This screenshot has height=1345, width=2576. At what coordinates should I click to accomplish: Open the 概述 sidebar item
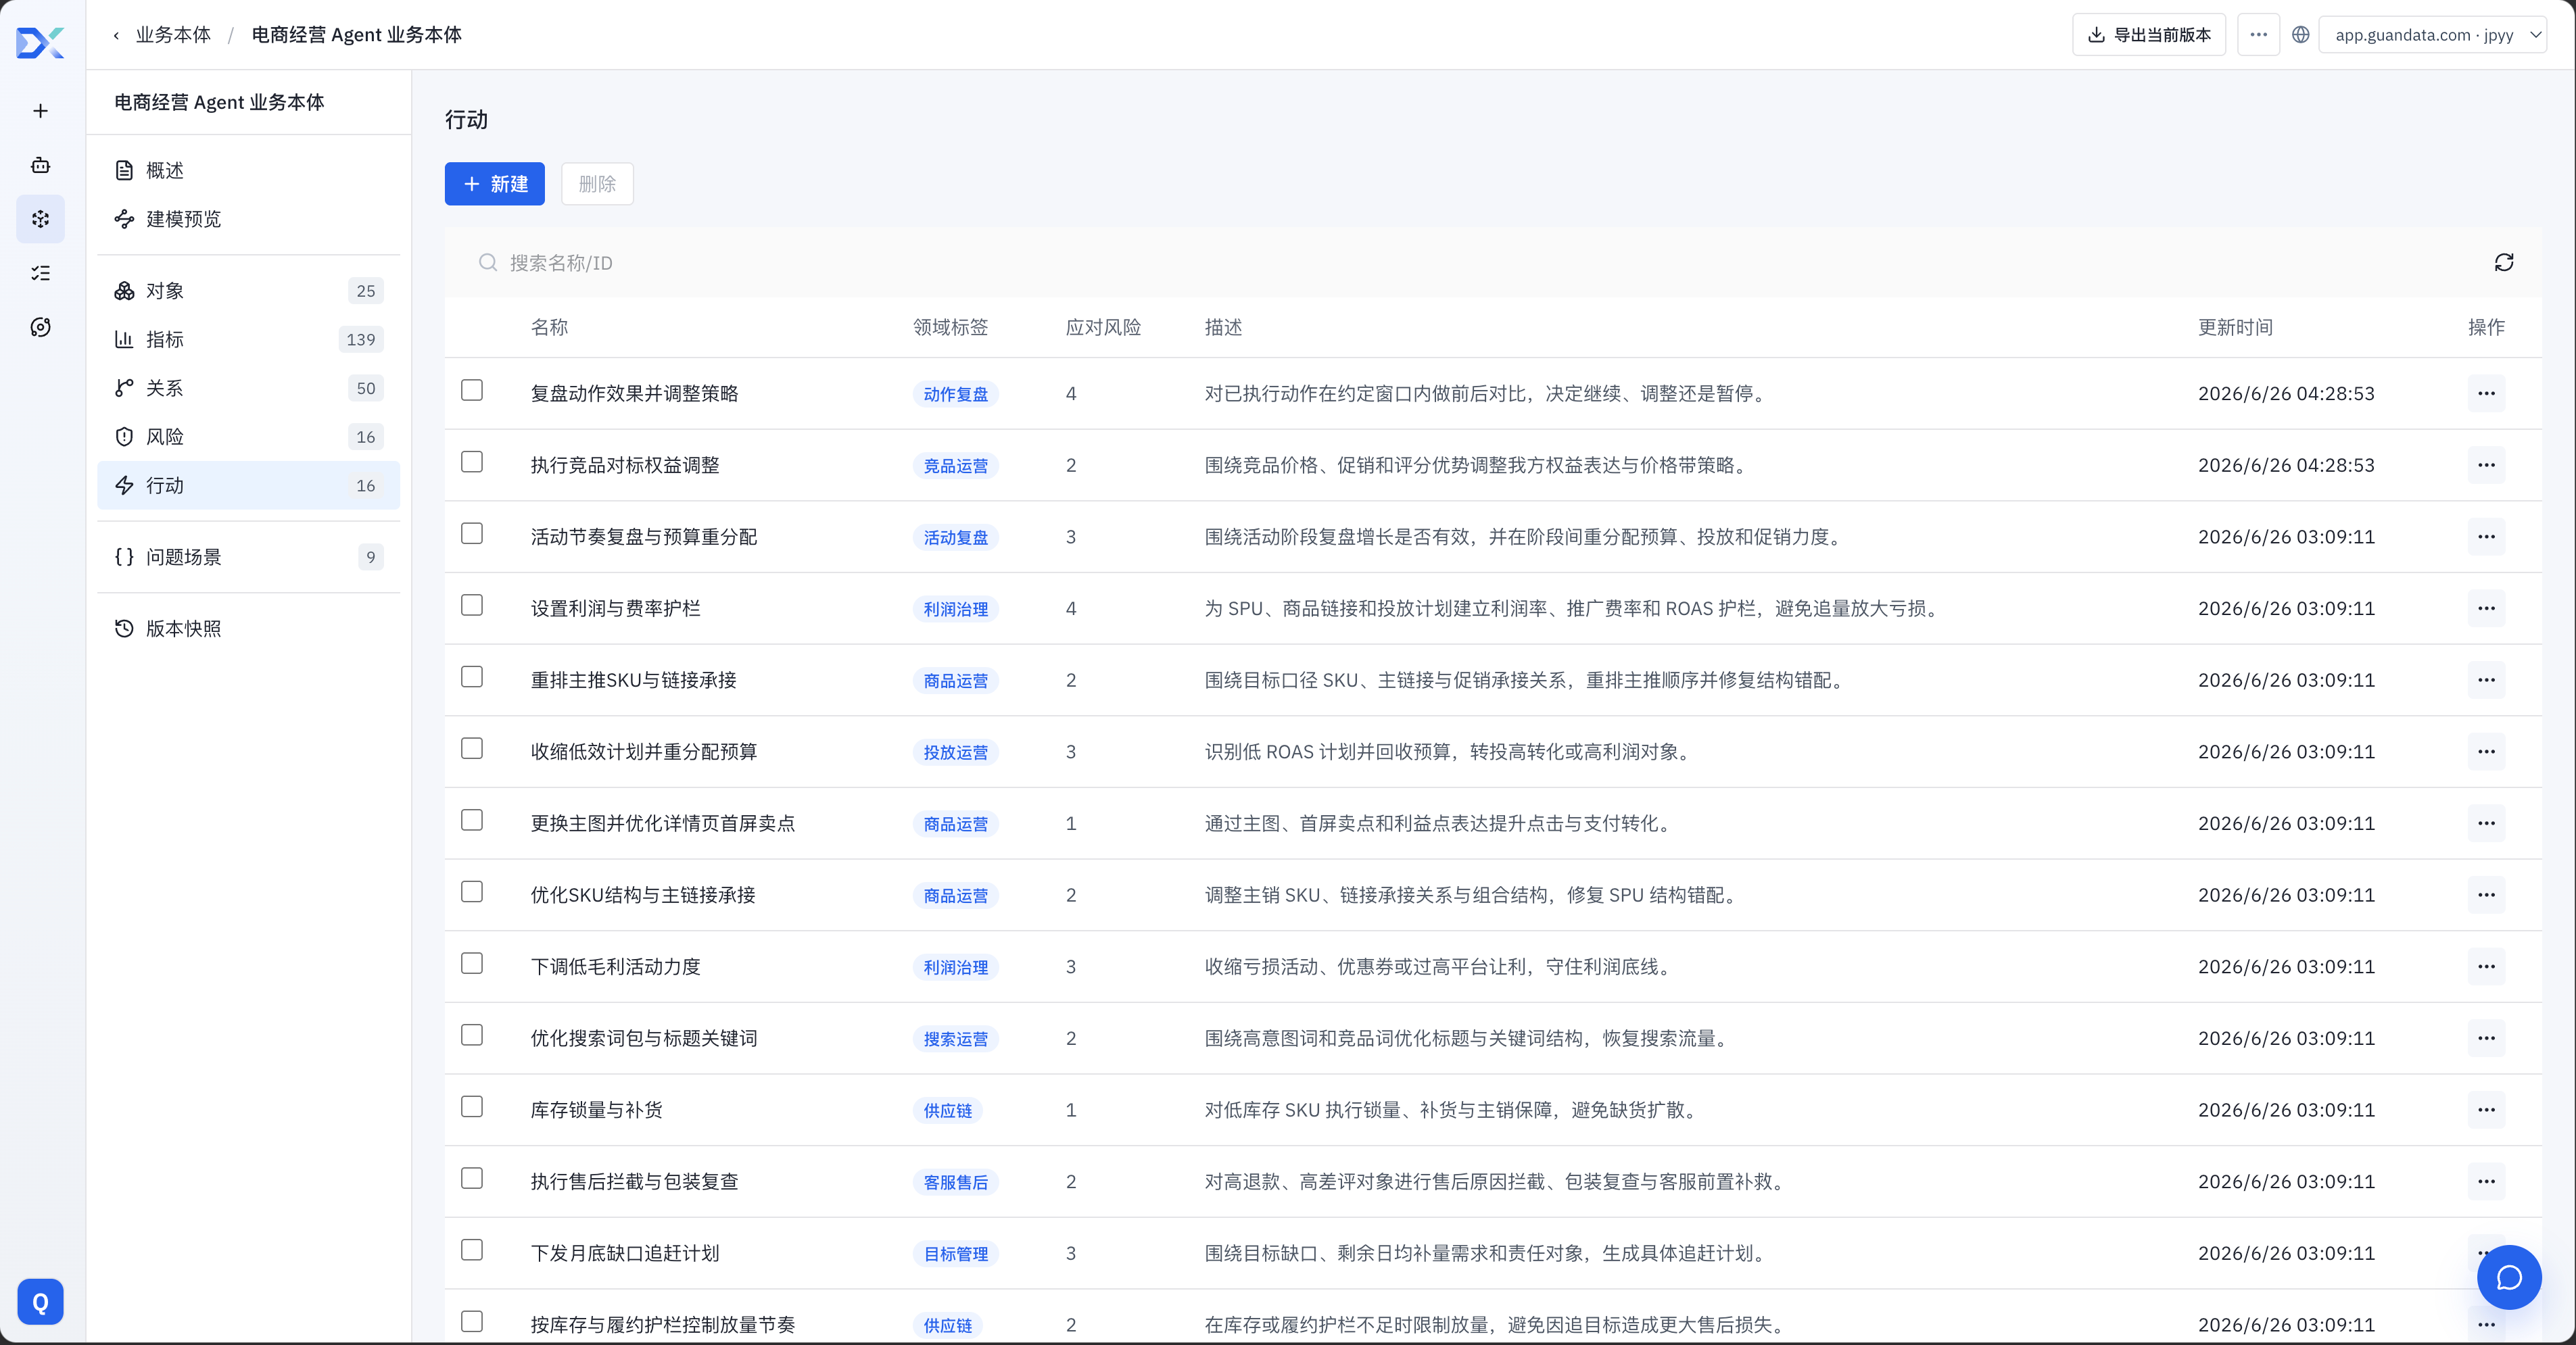[248, 170]
